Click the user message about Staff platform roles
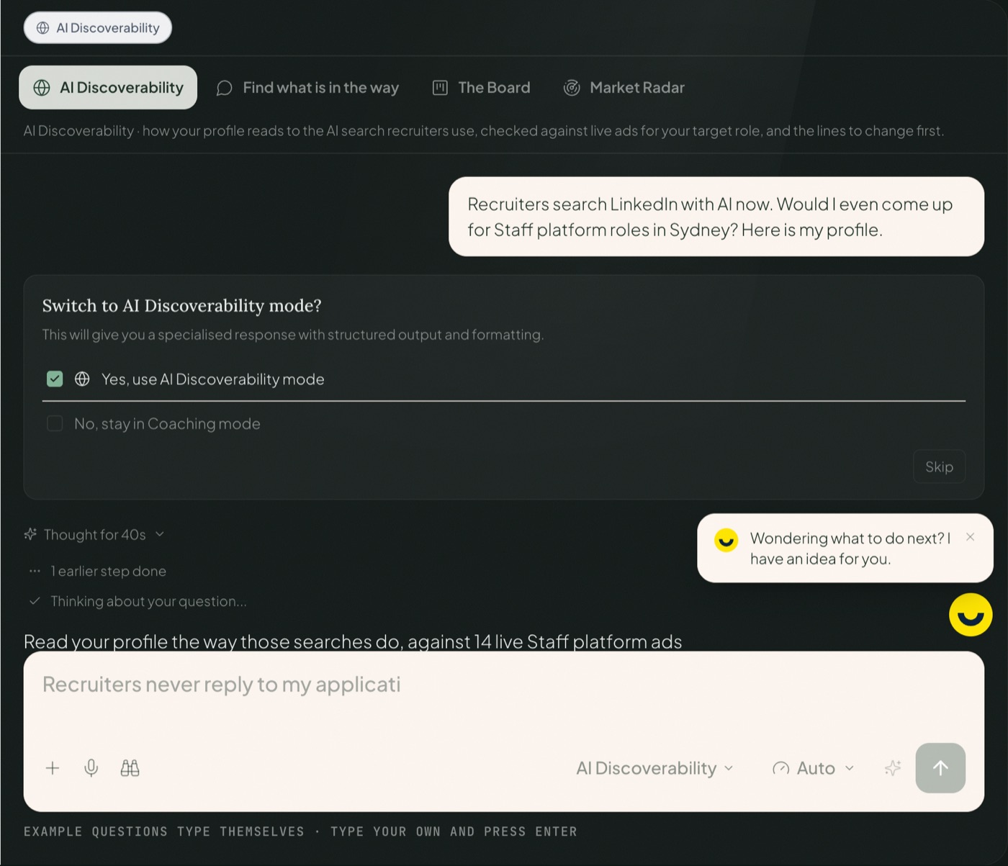The height and width of the screenshot is (866, 1008). coord(716,217)
